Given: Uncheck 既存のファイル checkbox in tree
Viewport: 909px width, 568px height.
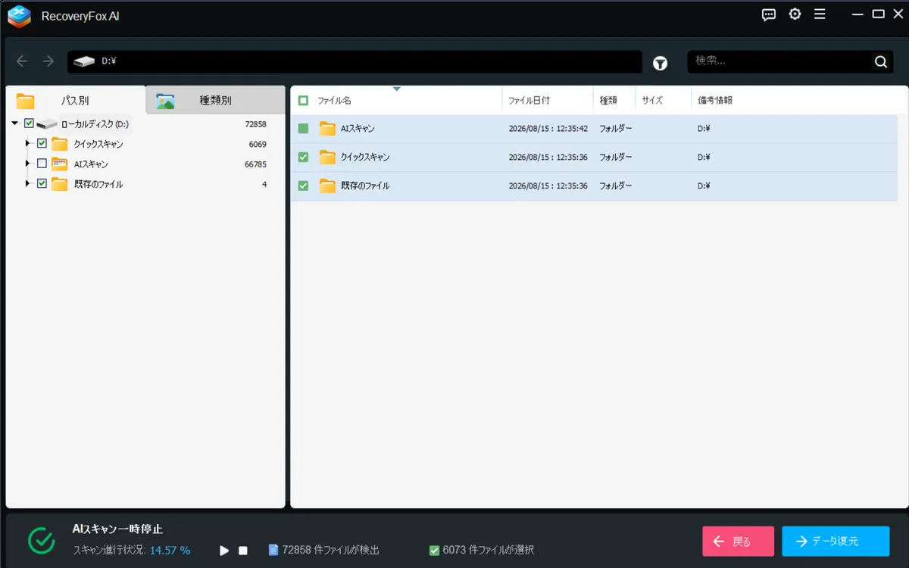Looking at the screenshot, I should [x=42, y=183].
